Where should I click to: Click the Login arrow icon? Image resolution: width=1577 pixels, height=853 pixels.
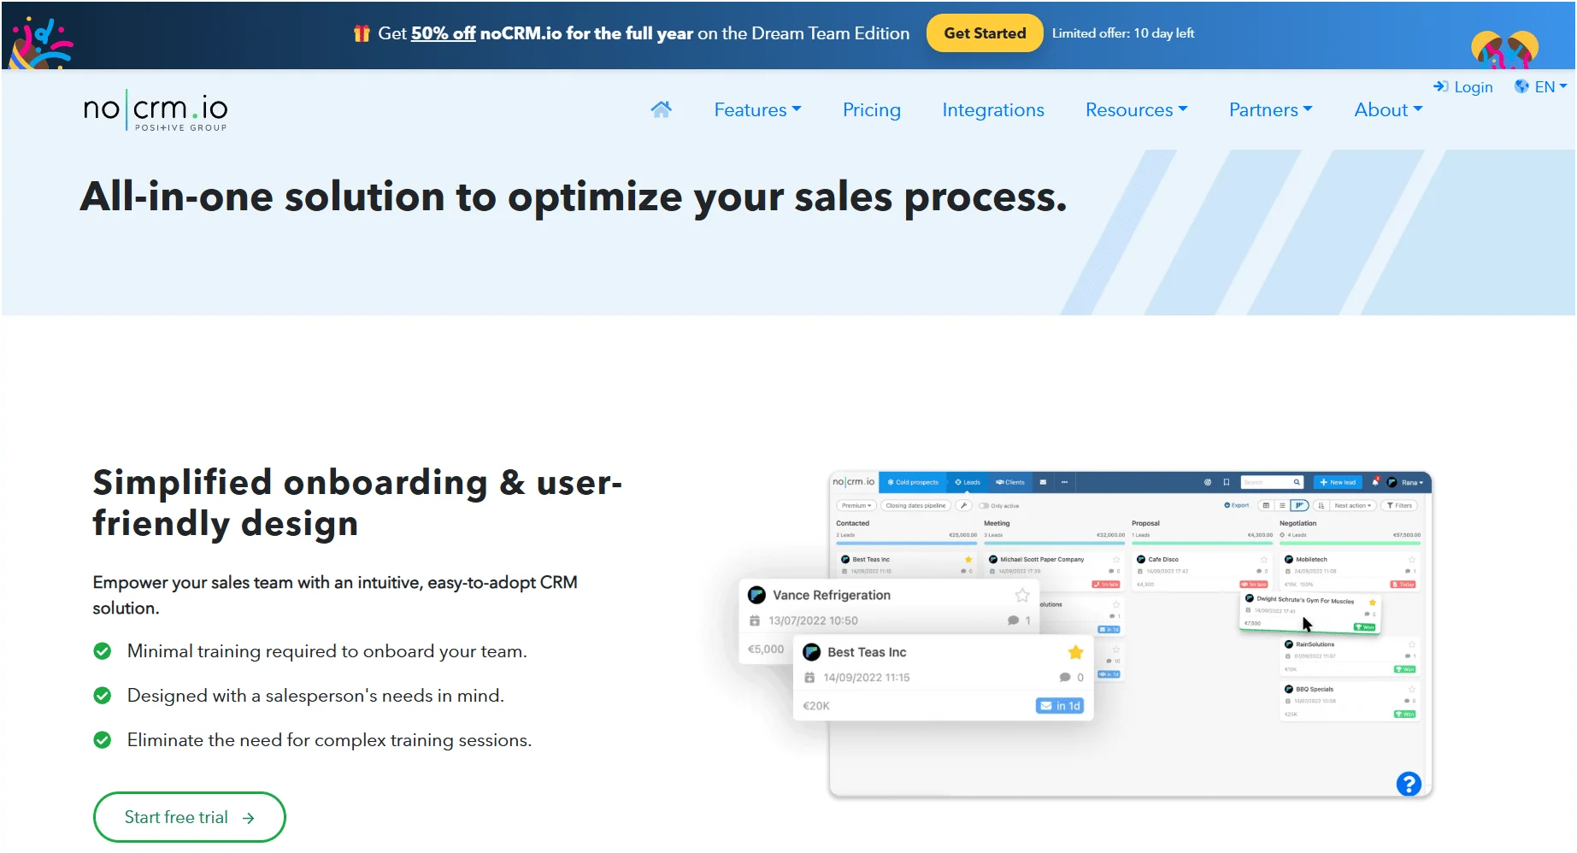point(1441,86)
